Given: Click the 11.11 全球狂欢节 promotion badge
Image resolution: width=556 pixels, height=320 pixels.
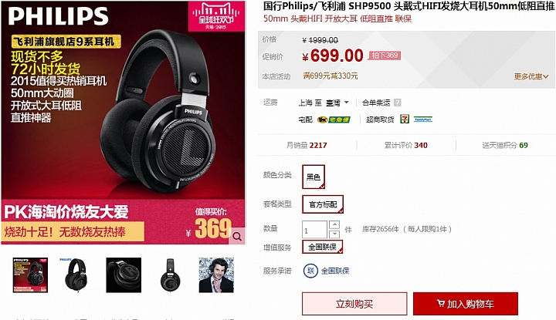Looking at the screenshot, I should tap(216, 16).
